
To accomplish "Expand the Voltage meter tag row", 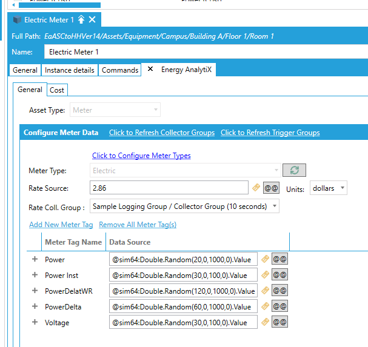I will [35, 322].
